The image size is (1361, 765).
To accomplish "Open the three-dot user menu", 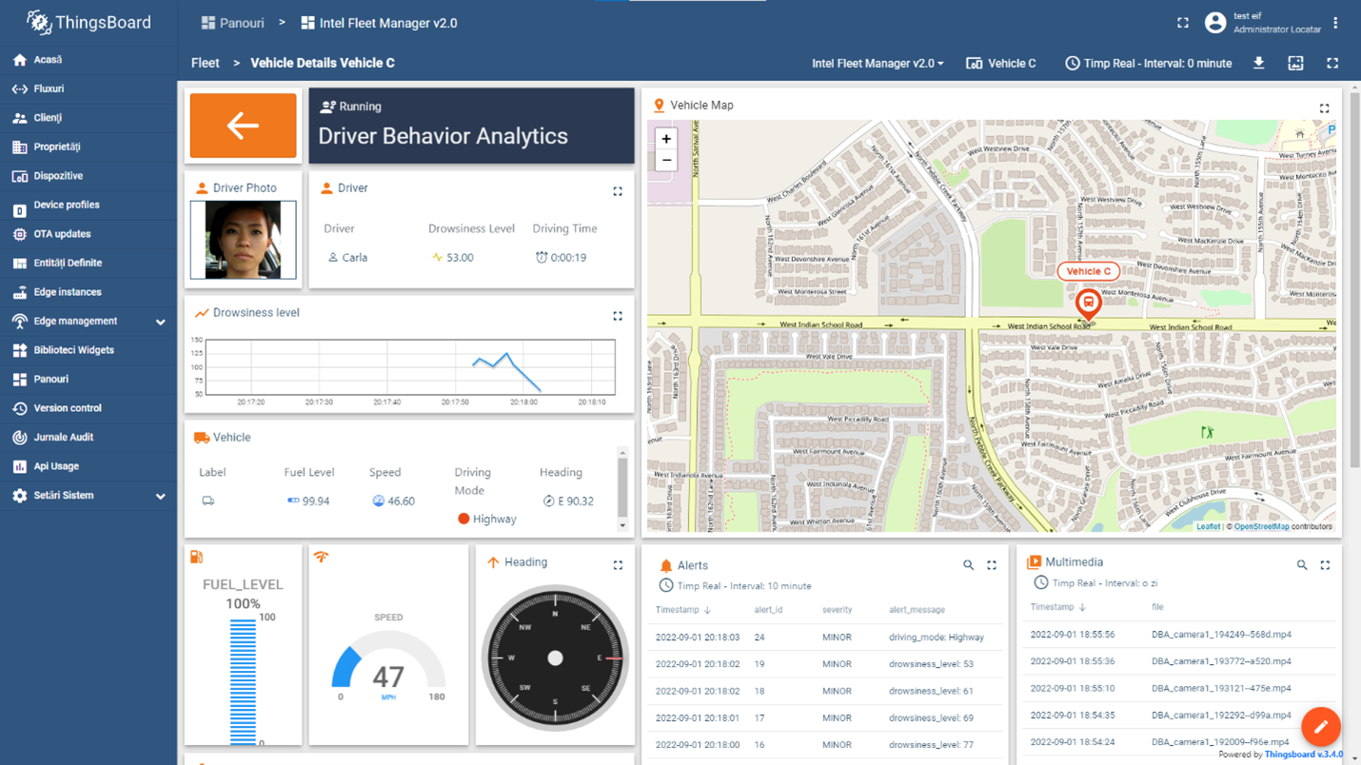I will [1335, 23].
